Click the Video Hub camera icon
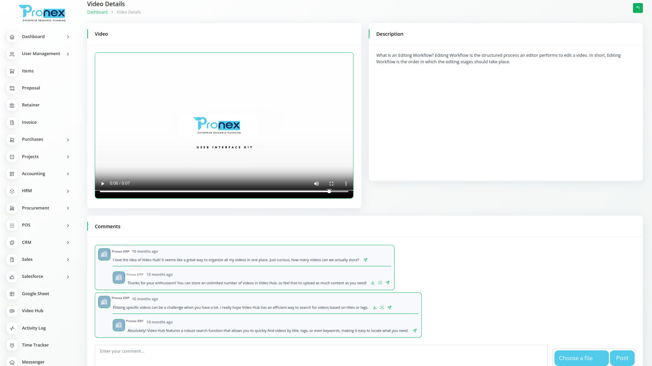652x366 pixels. pyautogui.click(x=12, y=311)
